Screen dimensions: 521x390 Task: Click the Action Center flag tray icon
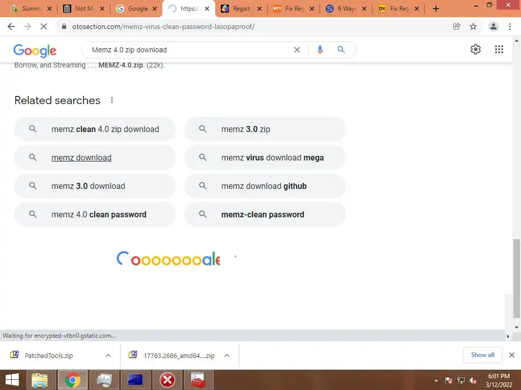pos(448,380)
